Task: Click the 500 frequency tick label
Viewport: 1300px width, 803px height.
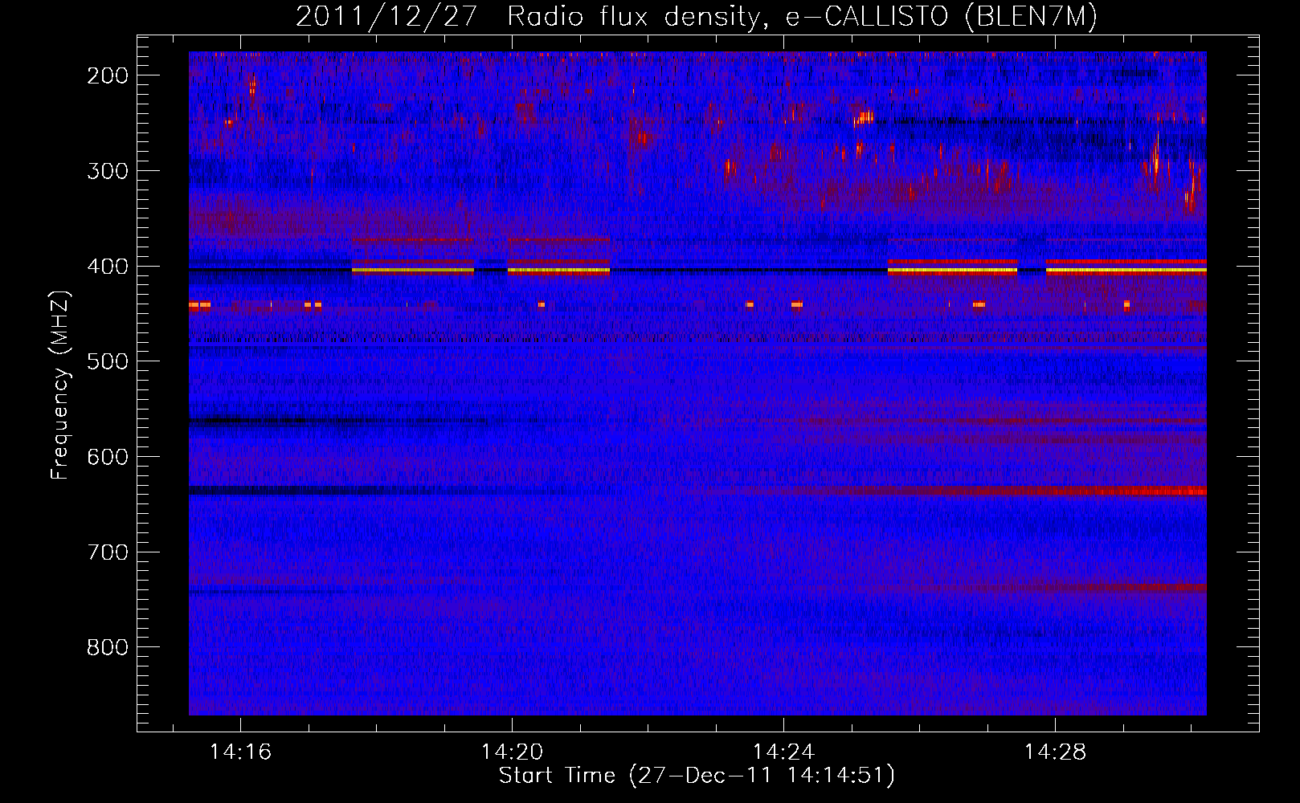Action: coord(107,361)
